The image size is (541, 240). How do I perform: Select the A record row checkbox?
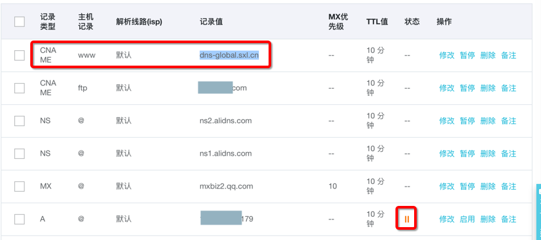(19, 219)
